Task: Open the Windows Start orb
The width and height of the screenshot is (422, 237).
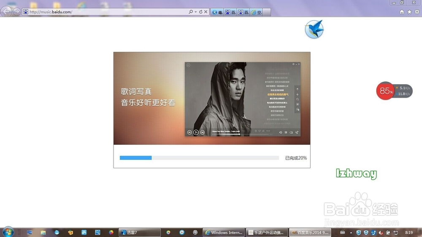Action: 8,232
